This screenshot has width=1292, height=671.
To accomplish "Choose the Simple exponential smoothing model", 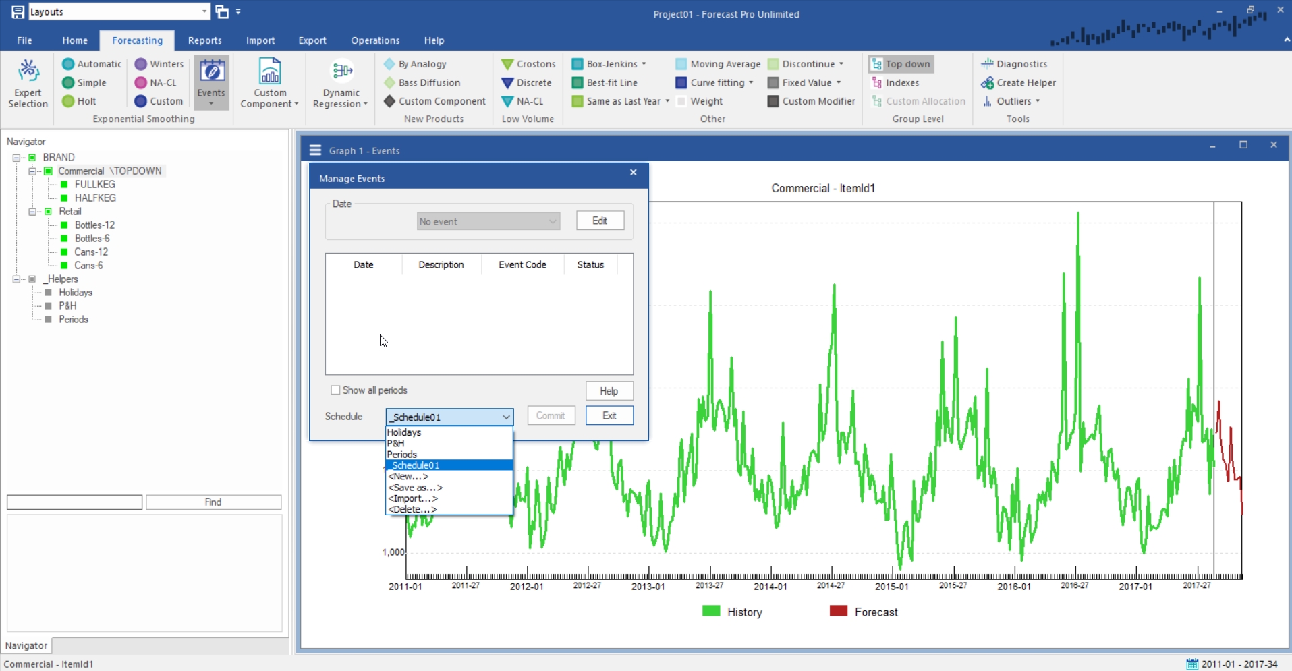I will point(84,82).
